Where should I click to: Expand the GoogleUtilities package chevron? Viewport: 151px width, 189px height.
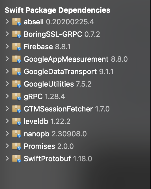(7, 84)
